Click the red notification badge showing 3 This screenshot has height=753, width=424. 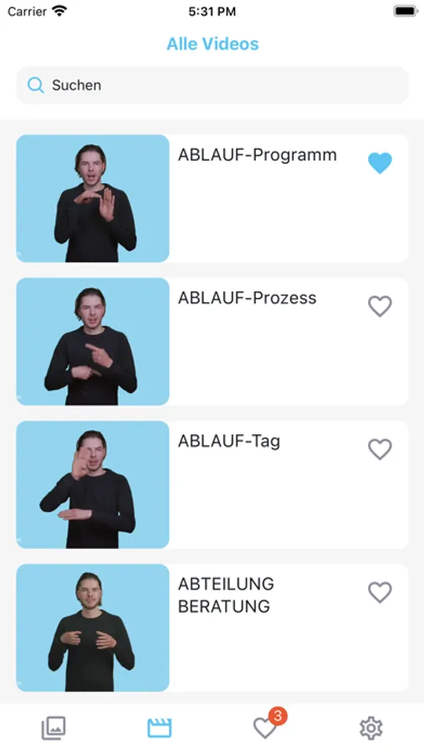coord(278,716)
